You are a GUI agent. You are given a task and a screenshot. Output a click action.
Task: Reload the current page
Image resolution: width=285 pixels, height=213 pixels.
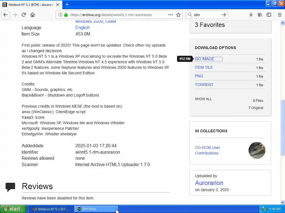click(x=24, y=15)
